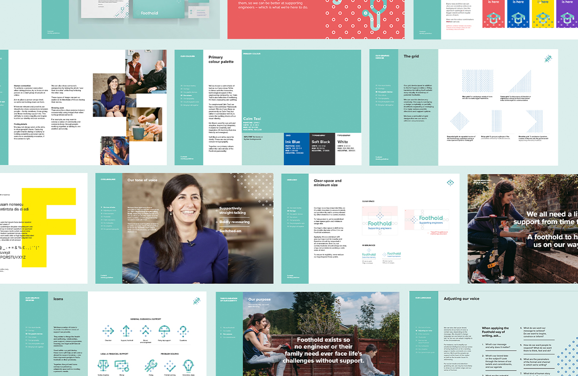Click the diamond expanded grid pattern
This screenshot has width=578, height=376.
(460, 121)
